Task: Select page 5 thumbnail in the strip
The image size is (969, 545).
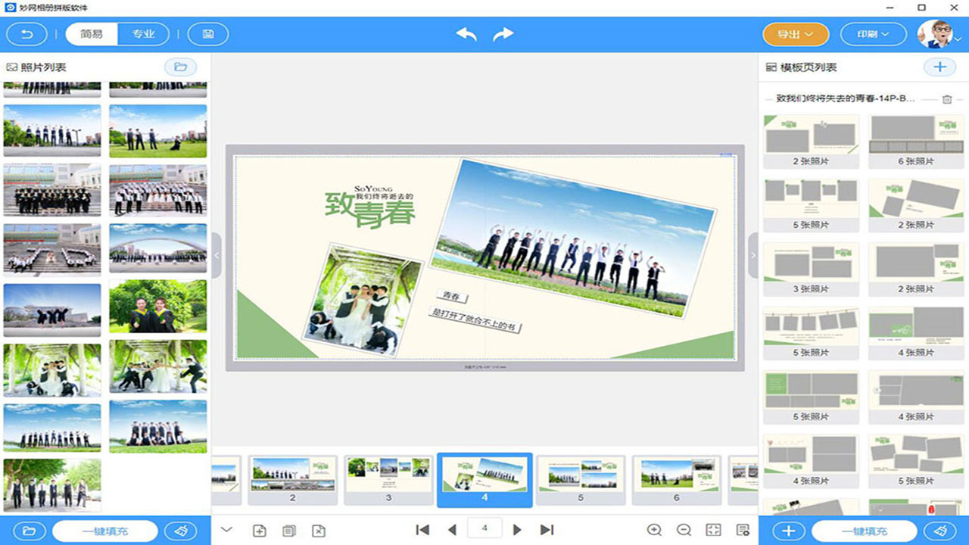Action: (580, 480)
